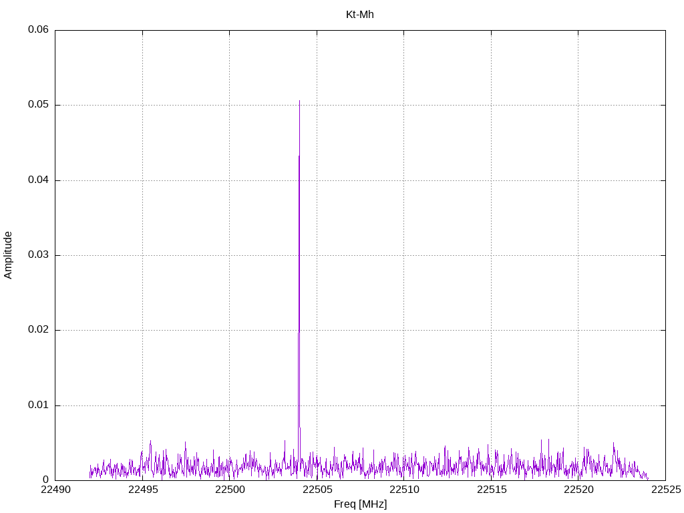Screen dimensions: 684x513
Task: Click the 22505 x-axis tick label
Action: click(317, 490)
